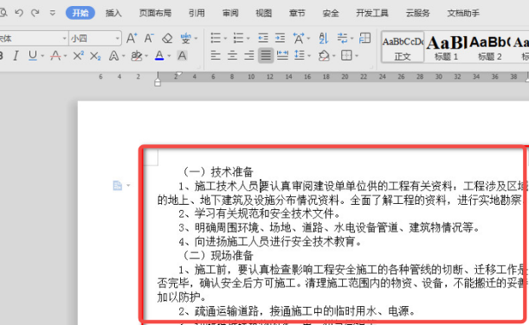Viewport: 529px width, 325px height.
Task: Apply the 标题 1 style
Action: coord(446,47)
